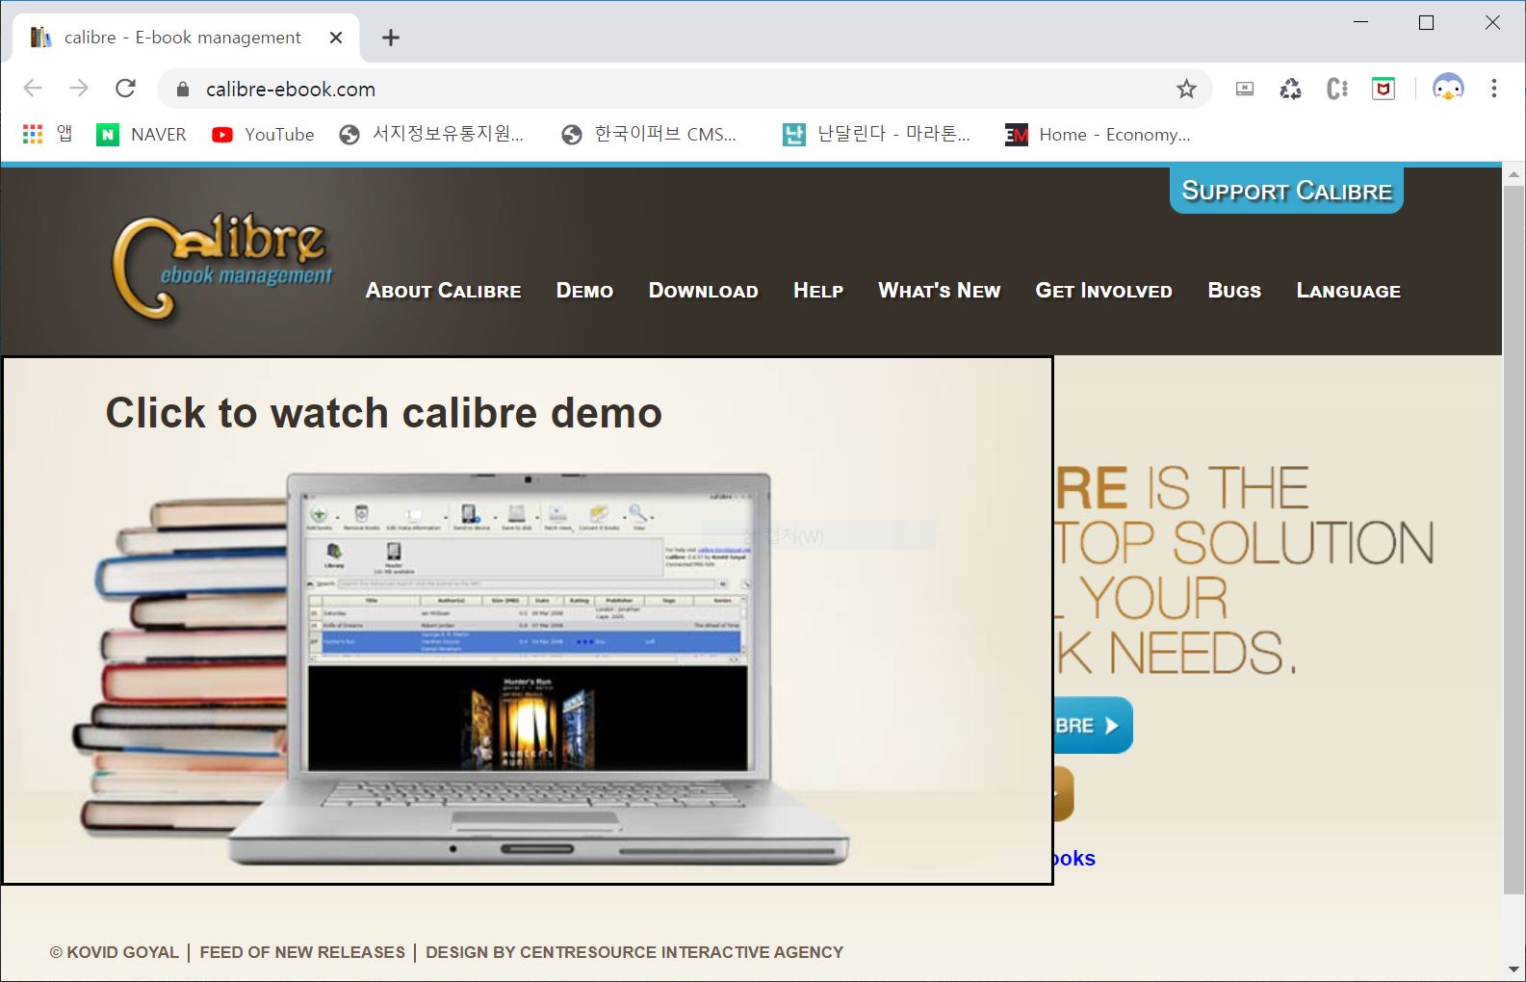Open the Bugs menu item
Viewport: 1526px width, 982px height.
point(1234,291)
